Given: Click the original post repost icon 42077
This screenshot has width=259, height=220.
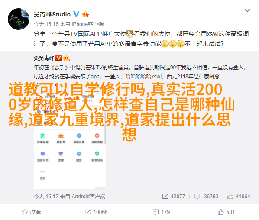Looking at the screenshot, I should coord(174,196).
